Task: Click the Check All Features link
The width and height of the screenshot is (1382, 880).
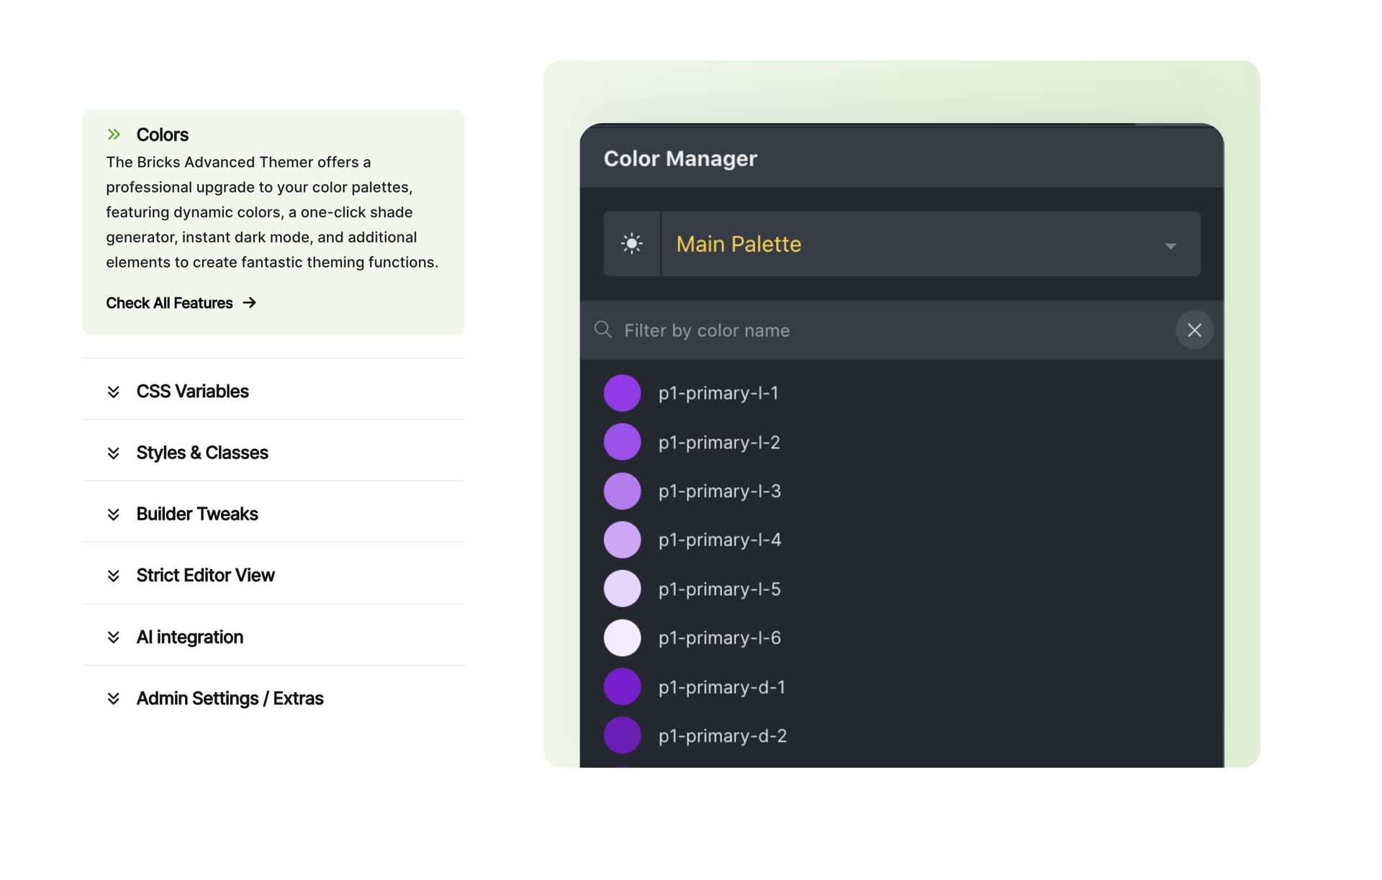Action: (x=169, y=303)
